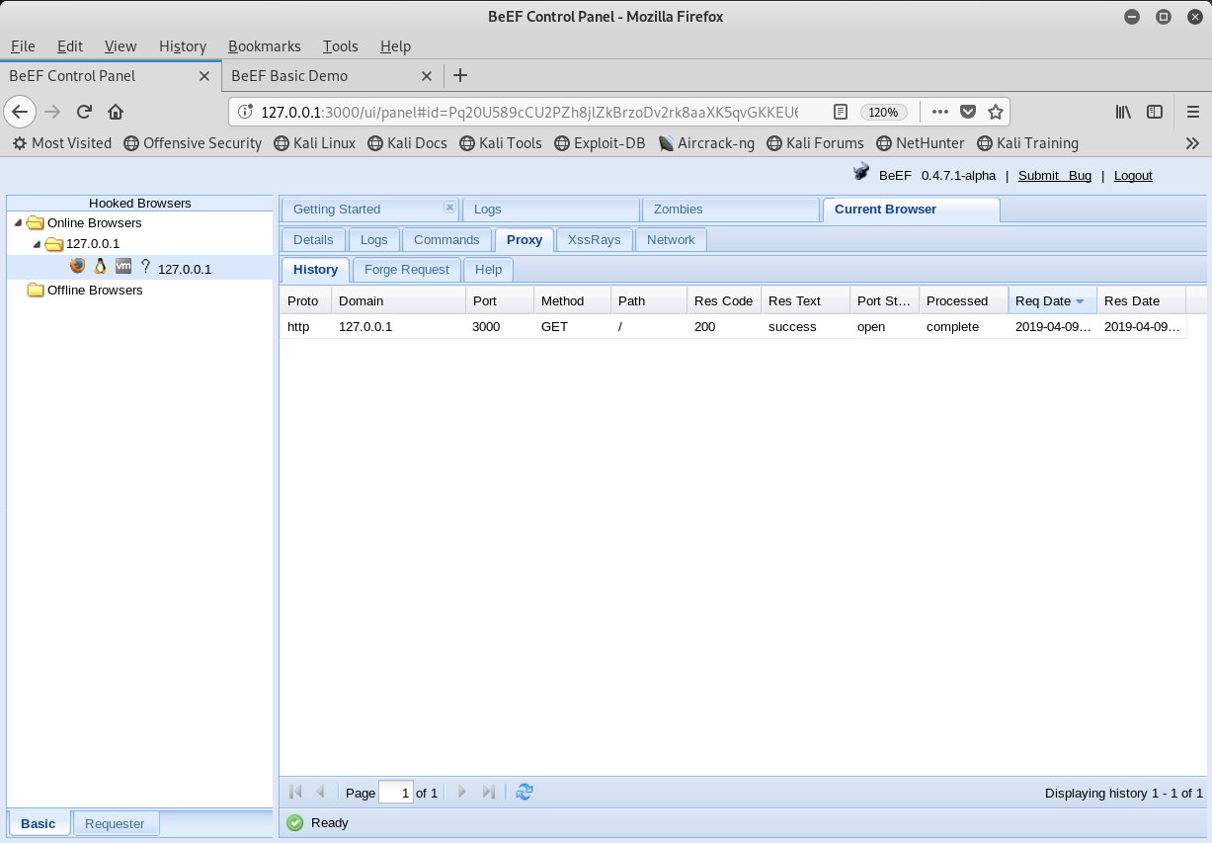Reload the current page
Image resolution: width=1212 pixels, height=843 pixels.
pos(84,112)
